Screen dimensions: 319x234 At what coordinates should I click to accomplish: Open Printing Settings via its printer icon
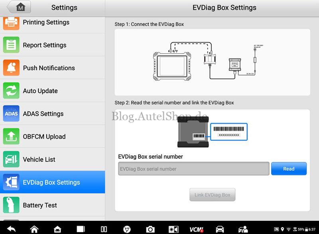[x=11, y=23]
